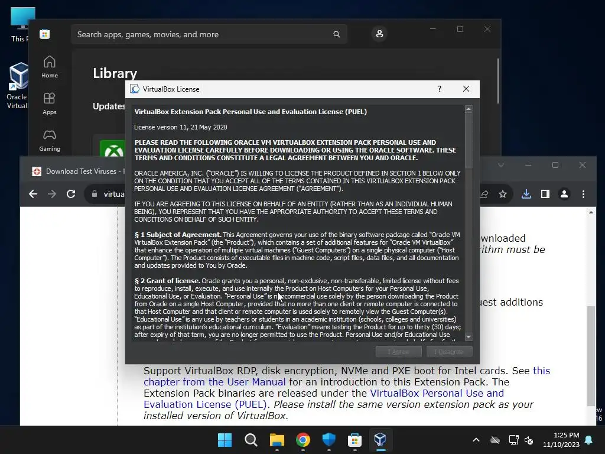Image resolution: width=605 pixels, height=454 pixels.
Task: Click the Microsoft Store search magnifier icon
Action: pyautogui.click(x=336, y=34)
